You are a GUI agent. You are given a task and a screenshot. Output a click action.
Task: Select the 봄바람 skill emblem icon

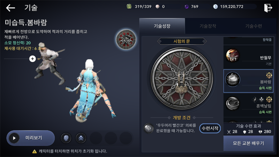126,40
